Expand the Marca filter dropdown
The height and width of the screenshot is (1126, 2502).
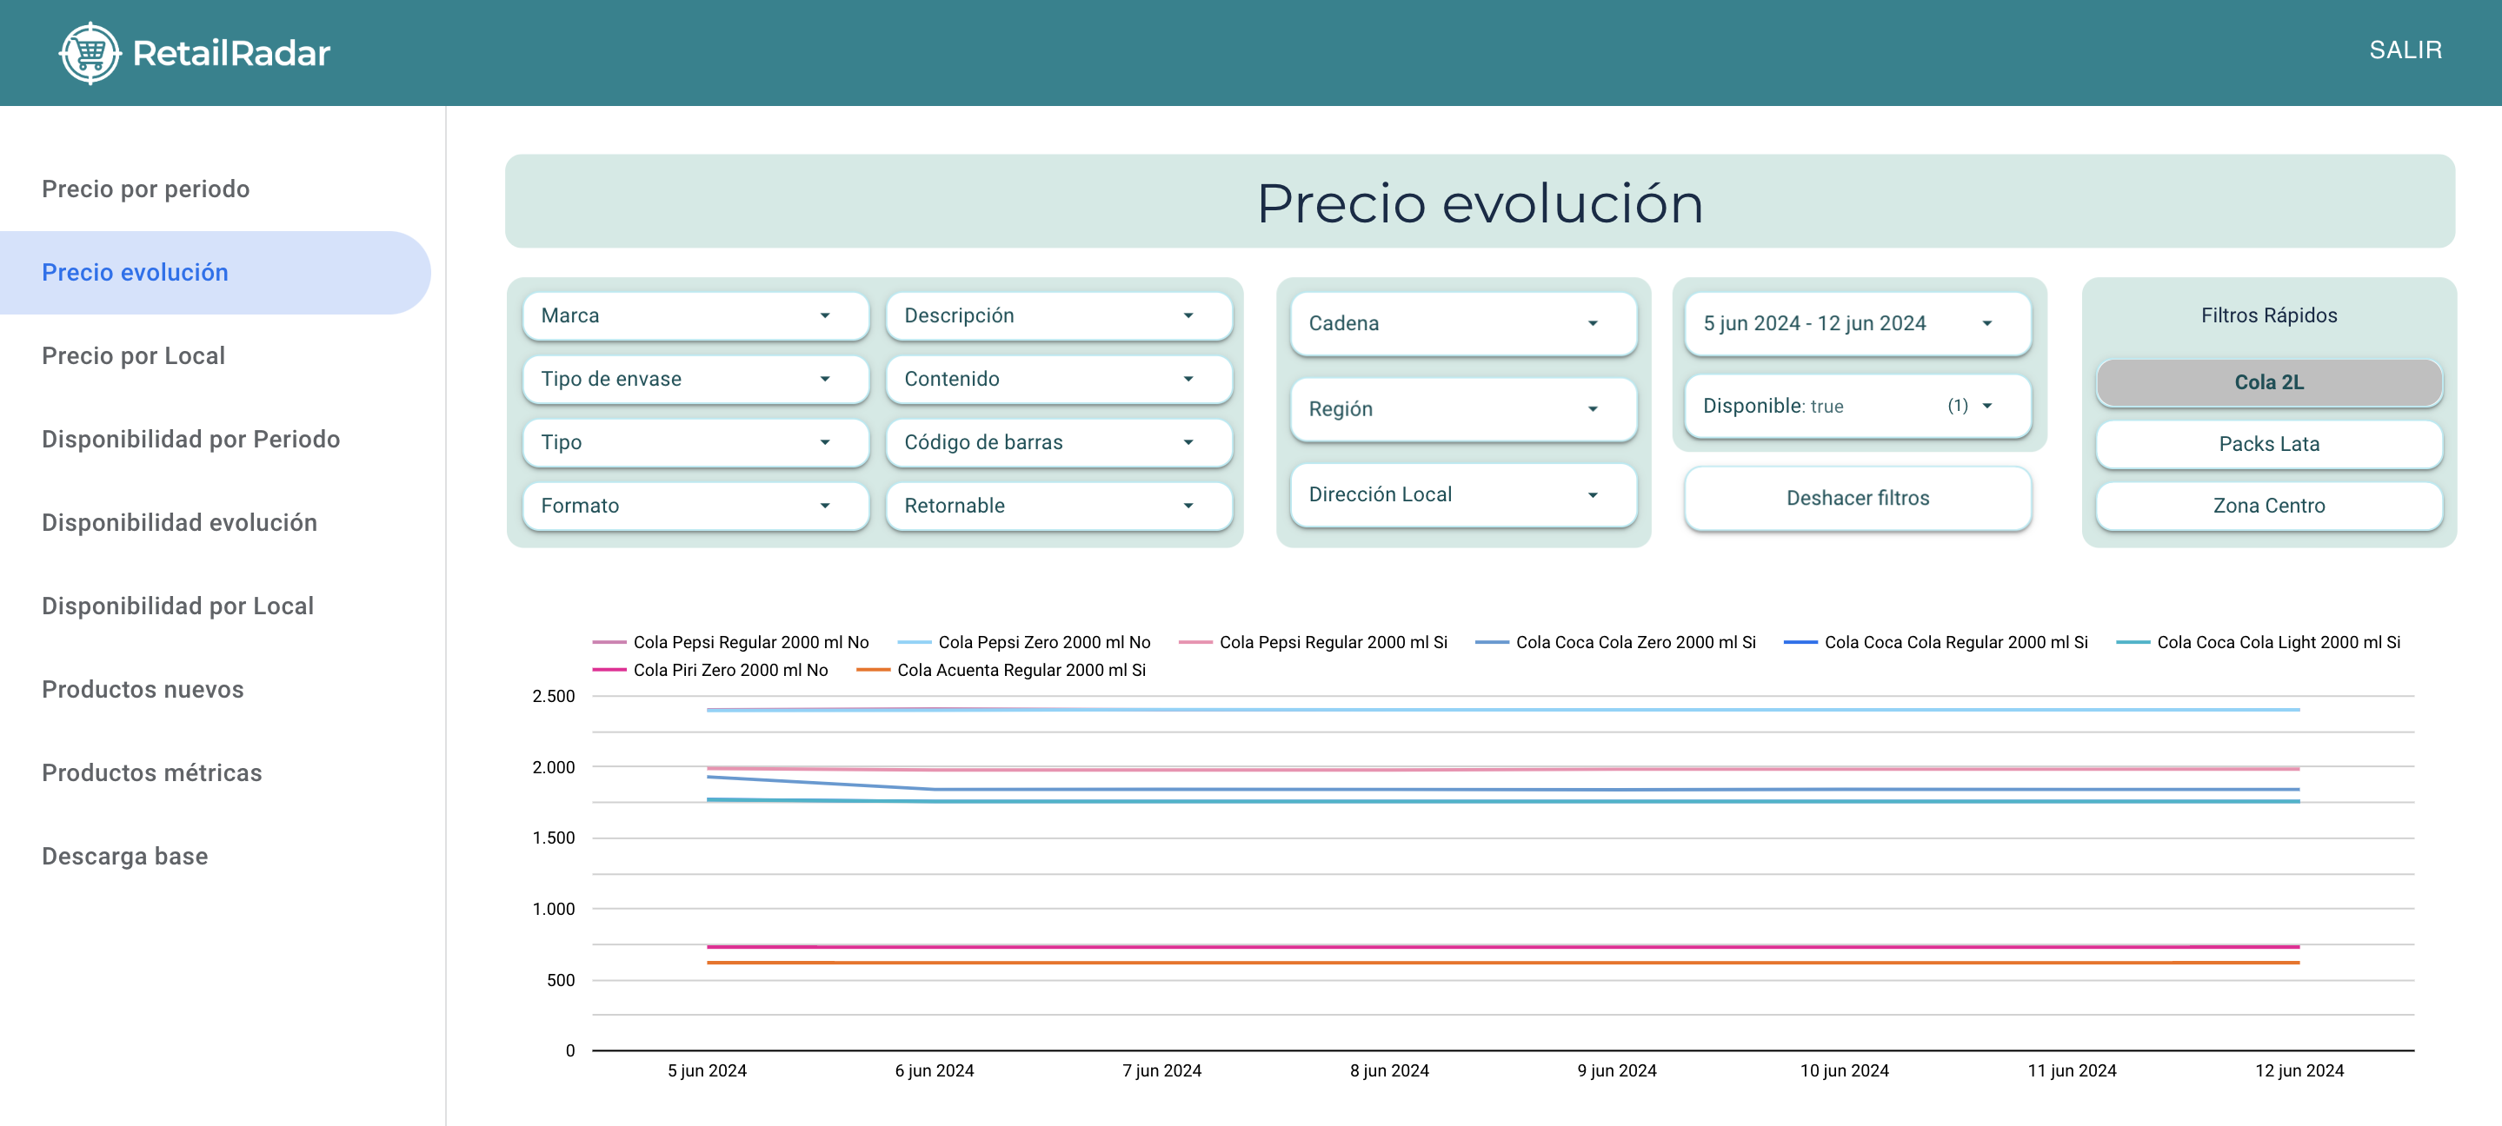tap(695, 315)
